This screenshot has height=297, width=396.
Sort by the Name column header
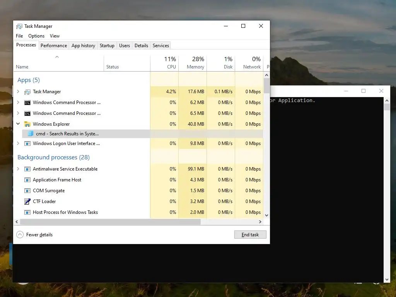(59, 63)
